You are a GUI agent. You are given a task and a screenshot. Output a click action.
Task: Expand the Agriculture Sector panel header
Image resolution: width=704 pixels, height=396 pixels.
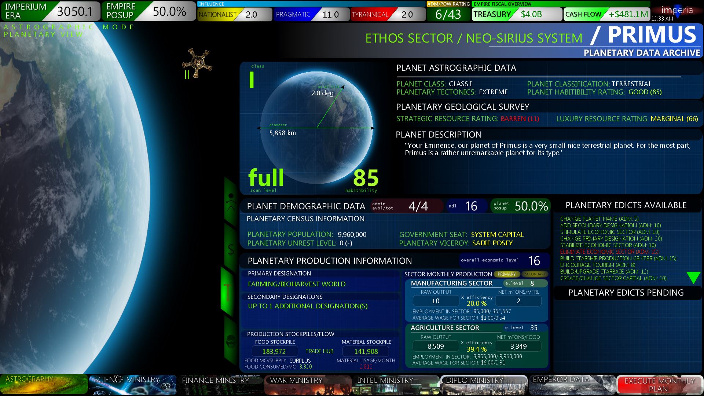[x=445, y=328]
